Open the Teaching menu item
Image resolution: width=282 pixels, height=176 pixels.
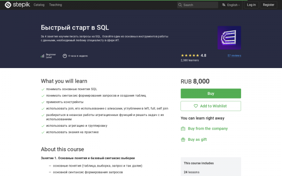[55, 5]
